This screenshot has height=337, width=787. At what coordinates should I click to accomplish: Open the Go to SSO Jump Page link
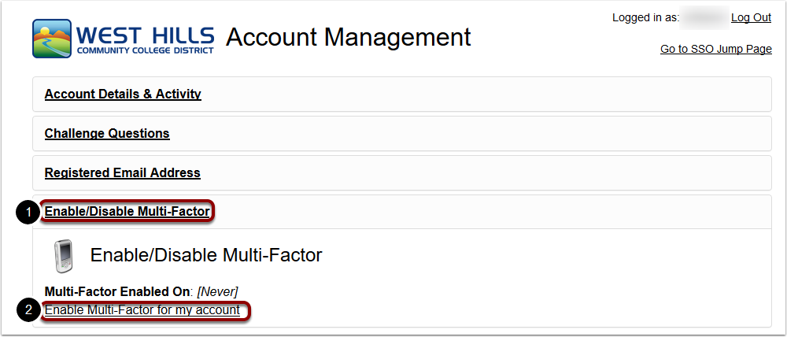coord(715,50)
